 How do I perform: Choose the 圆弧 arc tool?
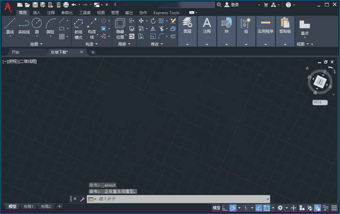50,26
